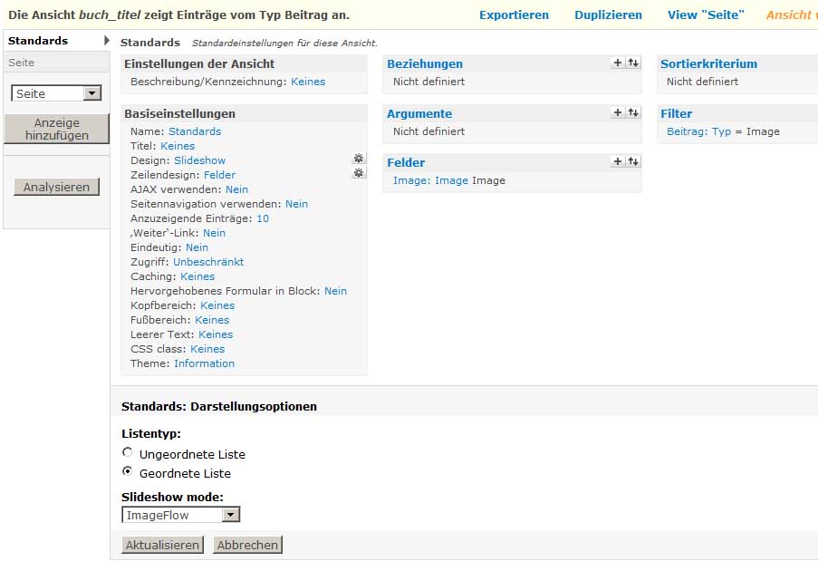
Task: Click the Analysieren button
Action: (56, 187)
